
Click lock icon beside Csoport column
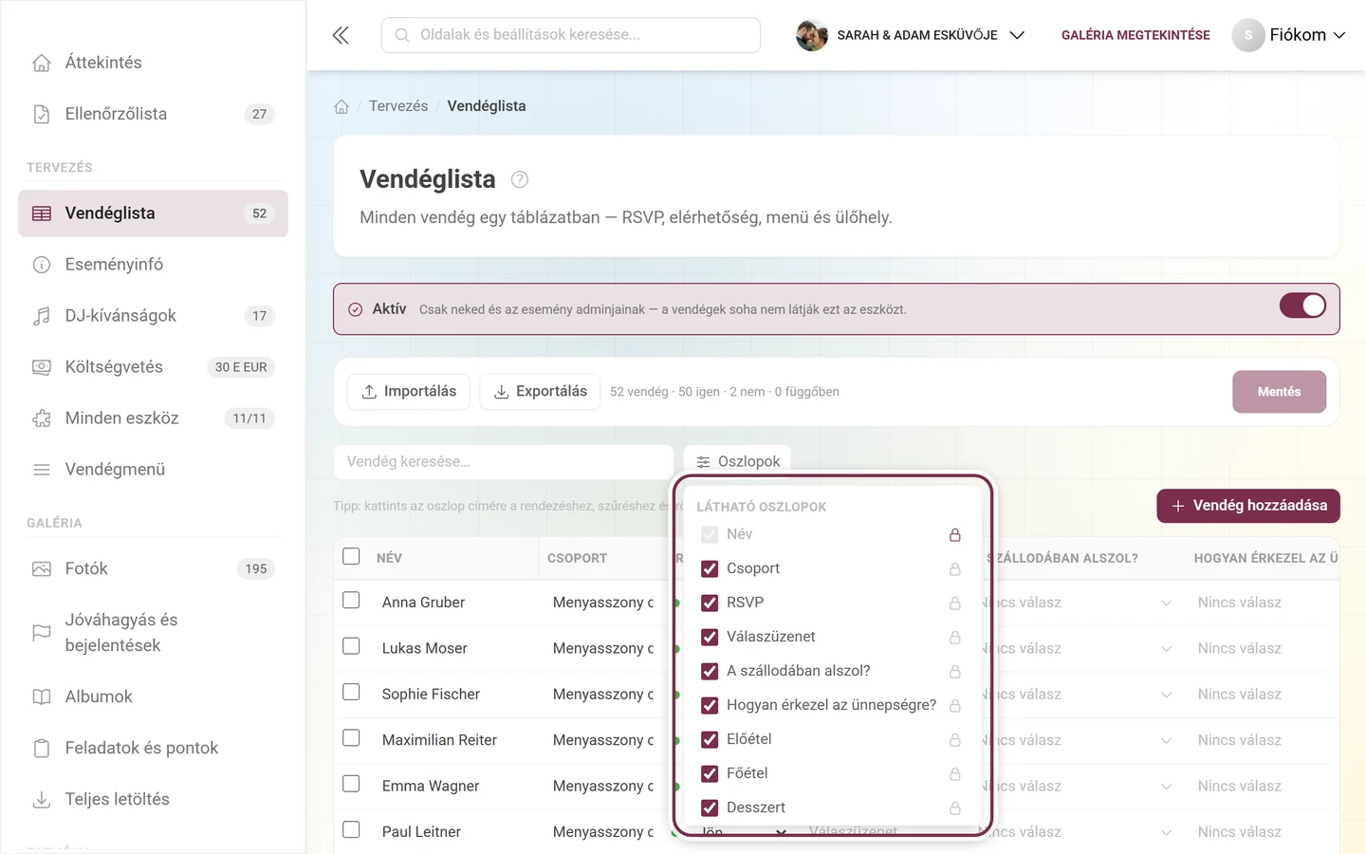955,569
